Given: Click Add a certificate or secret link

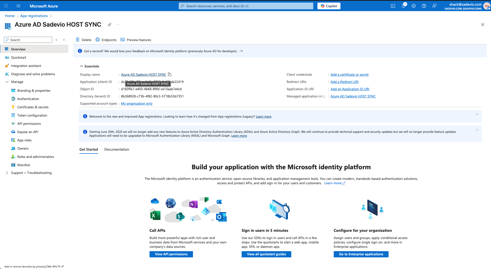Looking at the screenshot, I should (349, 74).
